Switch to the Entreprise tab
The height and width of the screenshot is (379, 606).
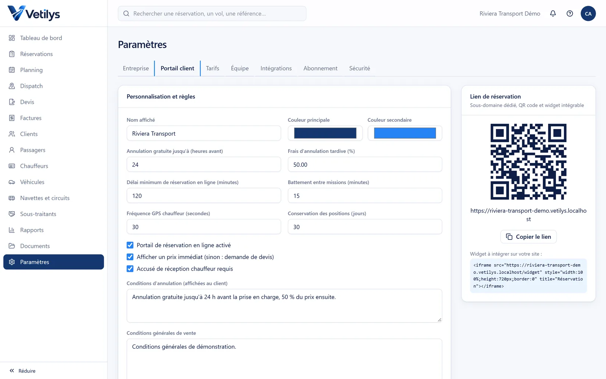(136, 68)
